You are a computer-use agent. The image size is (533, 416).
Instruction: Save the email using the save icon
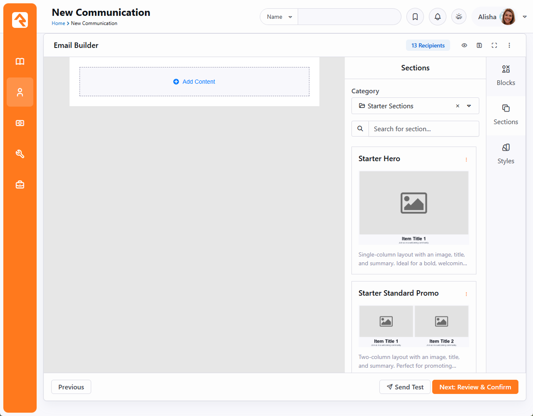pyautogui.click(x=479, y=45)
